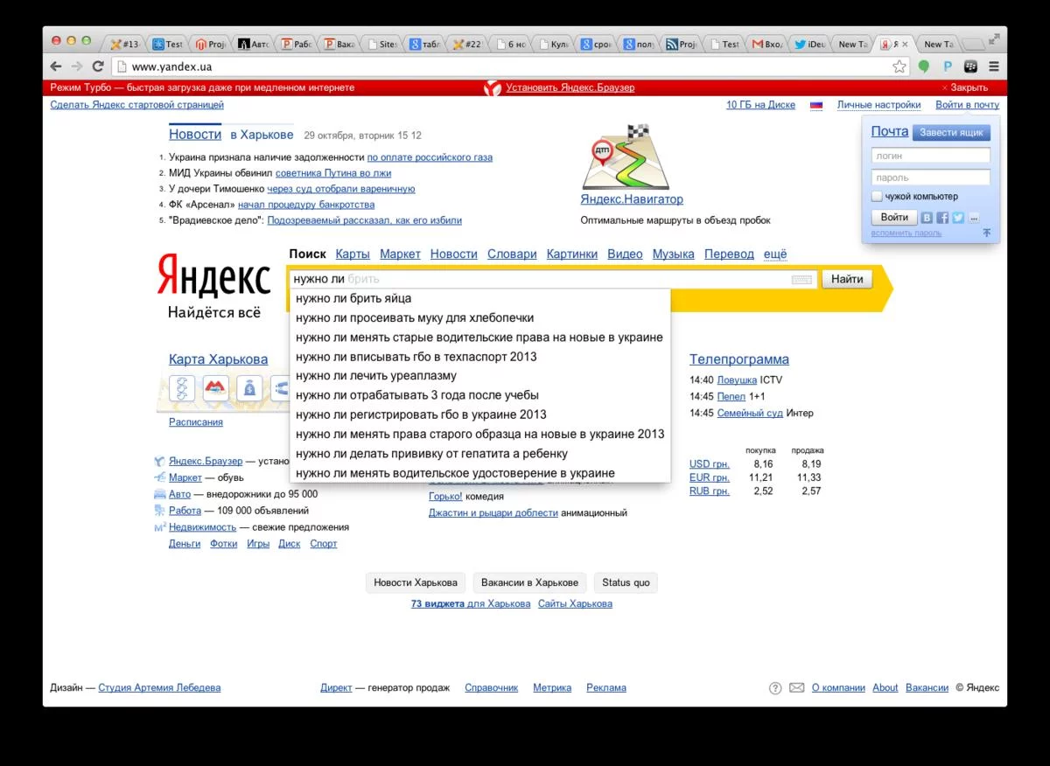This screenshot has width=1050, height=766.
Task: Click the 'Войти' login button
Action: [x=894, y=218]
